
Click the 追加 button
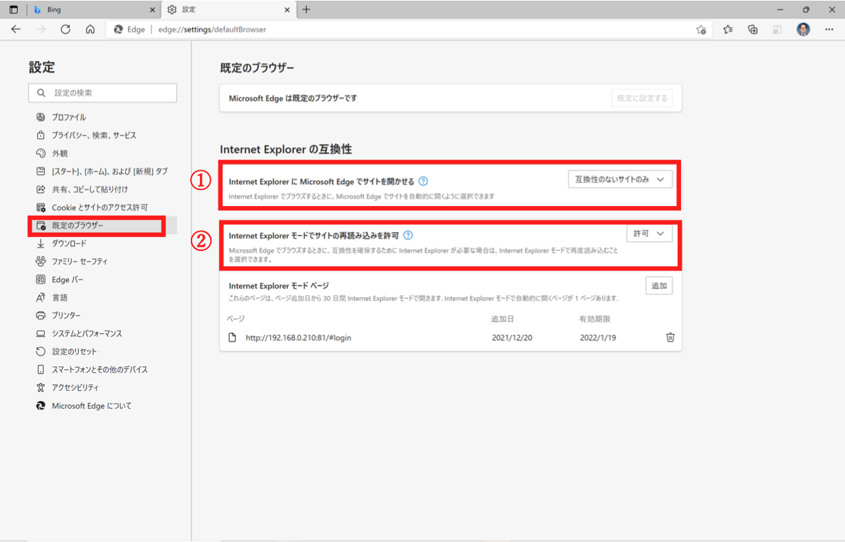point(659,286)
